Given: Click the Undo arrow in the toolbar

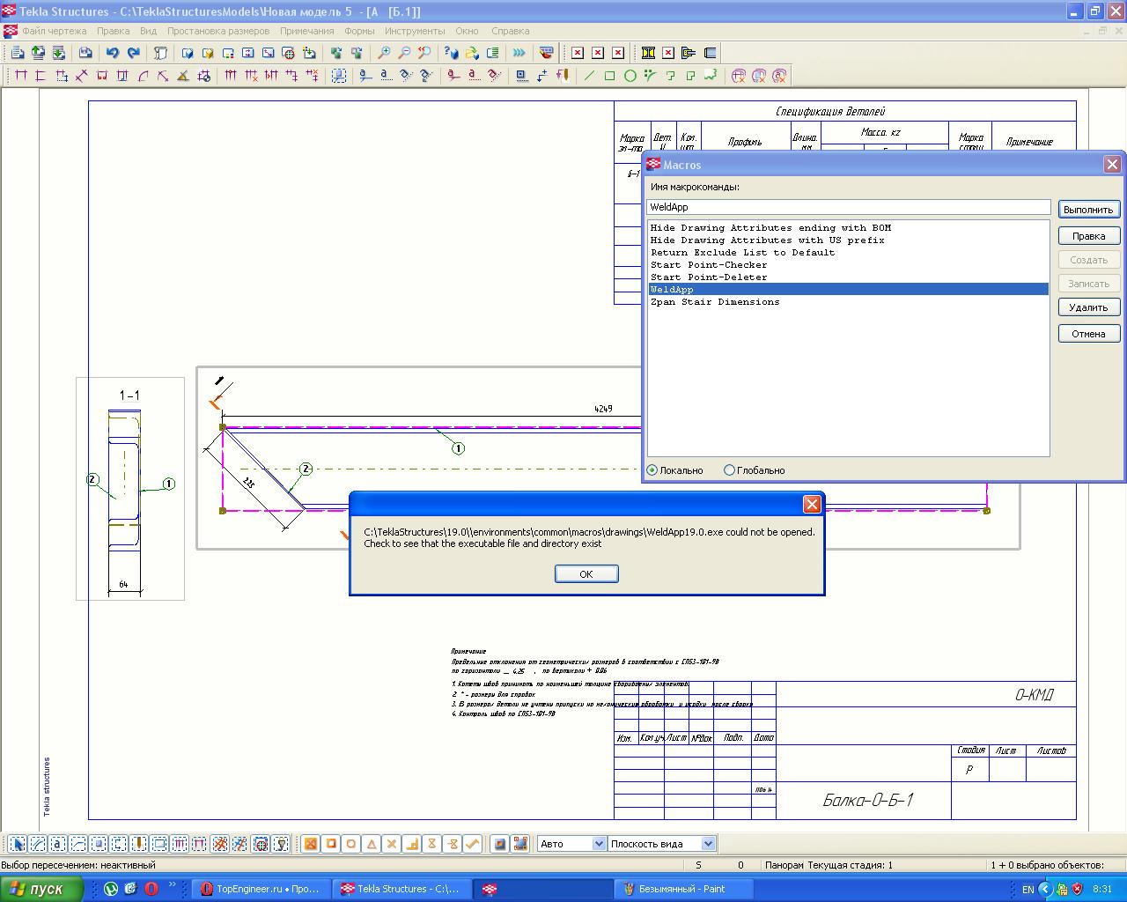Looking at the screenshot, I should 113,53.
